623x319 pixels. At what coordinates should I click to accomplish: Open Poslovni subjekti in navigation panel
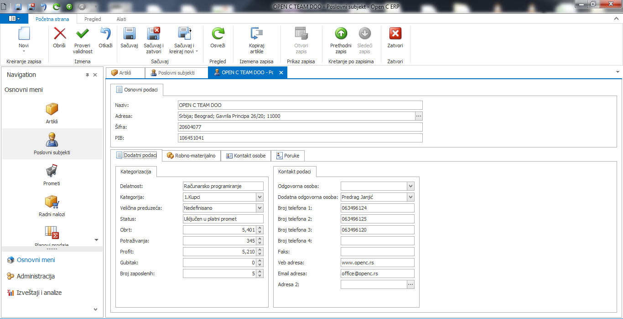point(52,144)
